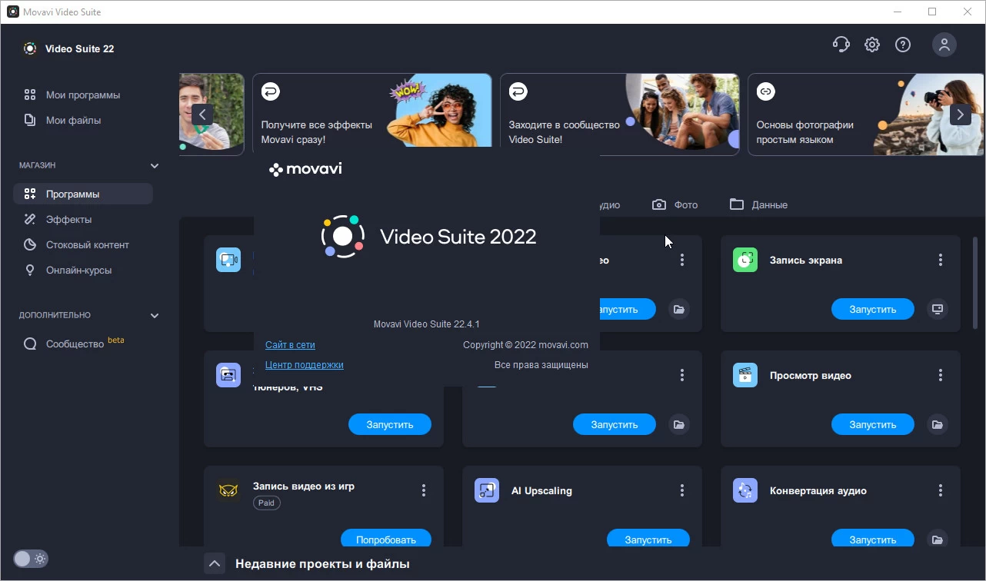Open folder icon in video player card
Viewport: 986px width, 581px height.
click(937, 424)
